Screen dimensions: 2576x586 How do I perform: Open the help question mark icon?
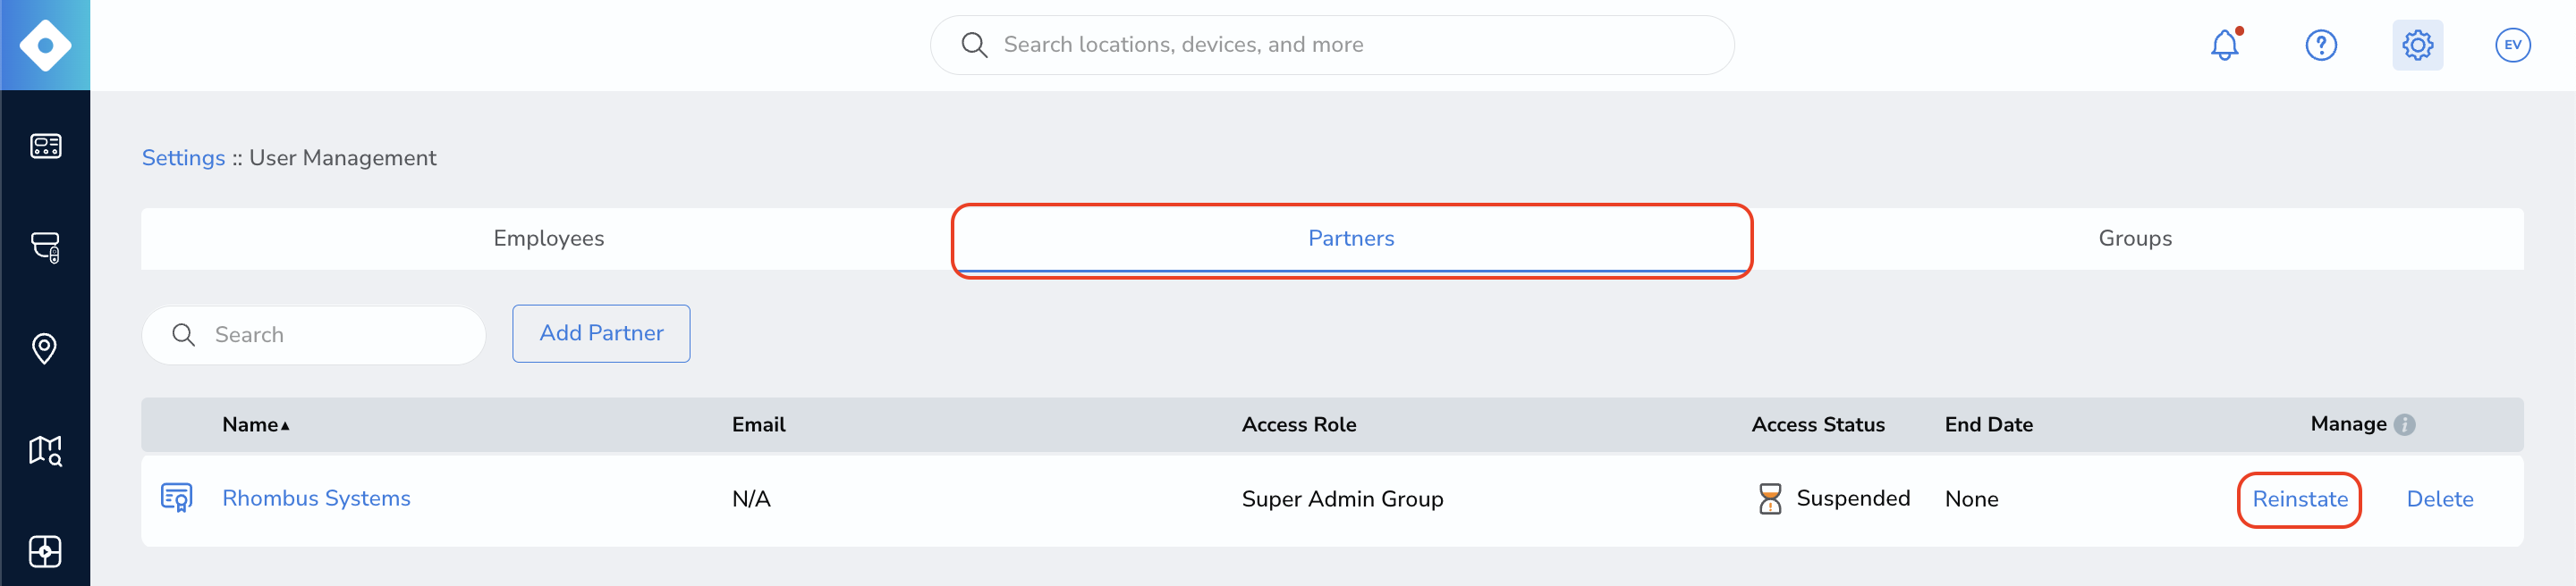click(x=2320, y=45)
